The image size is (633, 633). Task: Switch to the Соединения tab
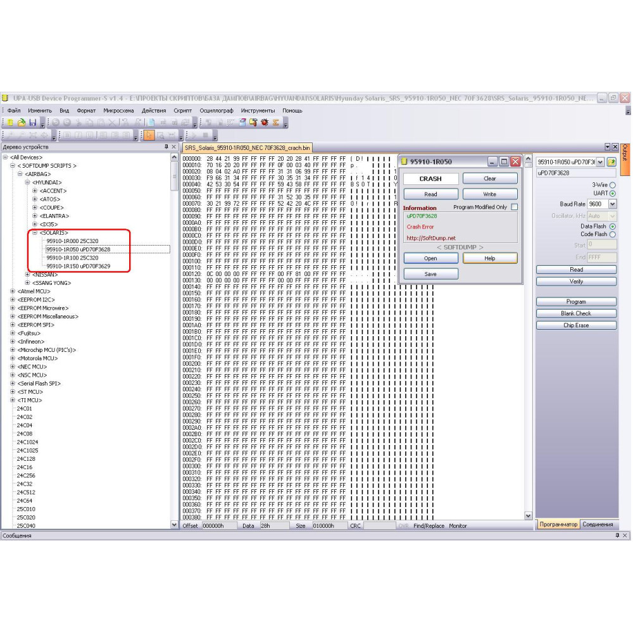[598, 524]
